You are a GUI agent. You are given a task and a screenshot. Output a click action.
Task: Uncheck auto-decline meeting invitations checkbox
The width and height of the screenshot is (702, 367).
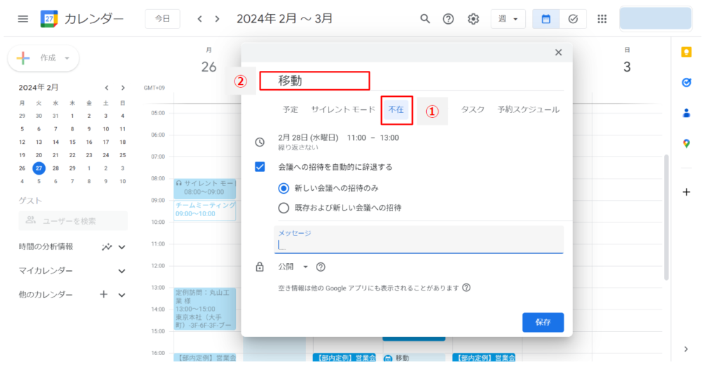[260, 167]
